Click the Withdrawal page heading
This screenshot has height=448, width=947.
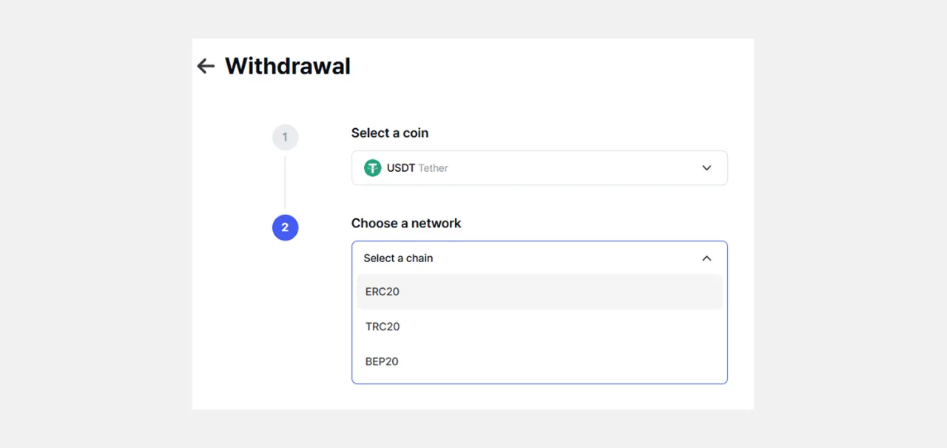click(x=288, y=66)
